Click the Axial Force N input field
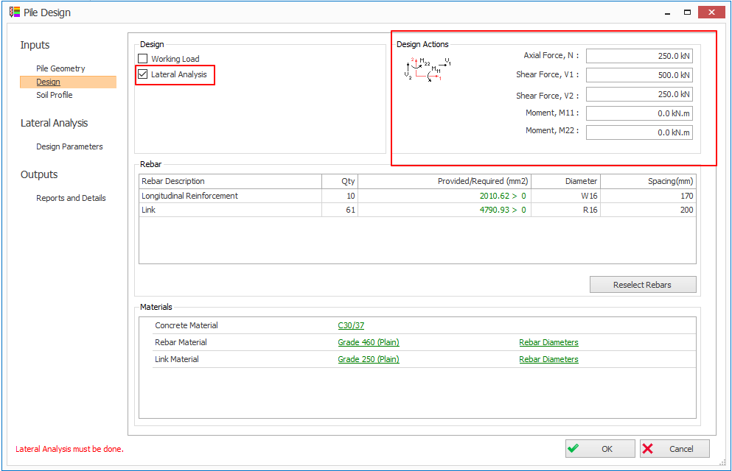 tap(638, 56)
